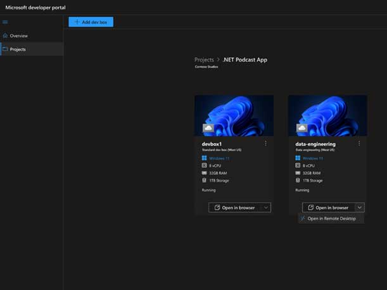Click the Windows 11 logo on devbox1
This screenshot has width=387, height=290.
204,158
